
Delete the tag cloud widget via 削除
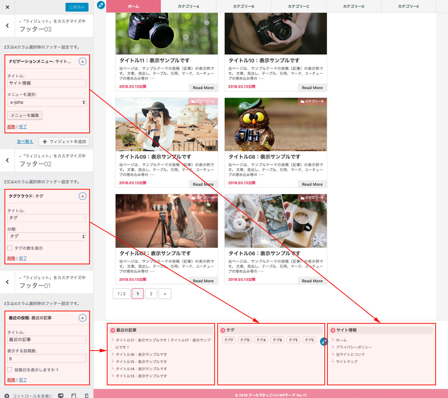pyautogui.click(x=11, y=258)
